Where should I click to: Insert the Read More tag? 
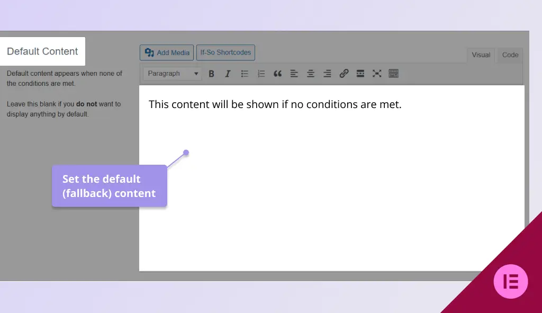(x=360, y=73)
